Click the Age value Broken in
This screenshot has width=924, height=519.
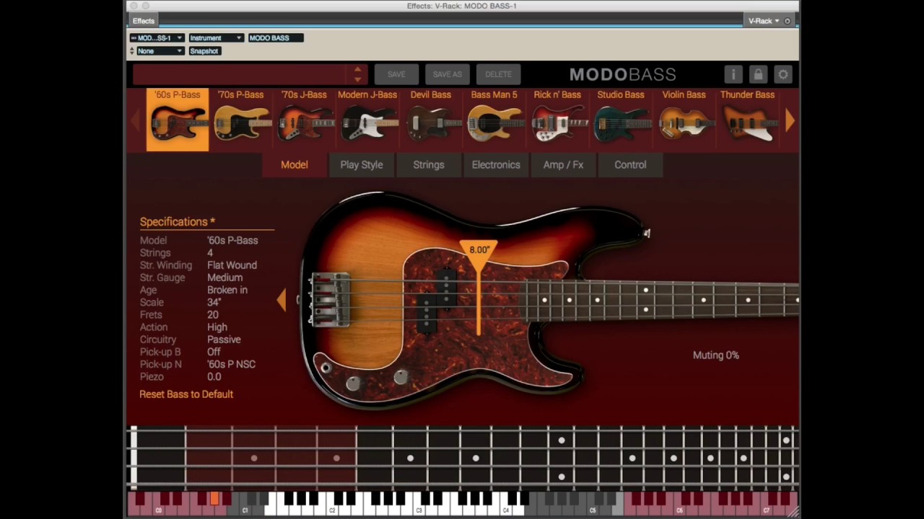227,290
